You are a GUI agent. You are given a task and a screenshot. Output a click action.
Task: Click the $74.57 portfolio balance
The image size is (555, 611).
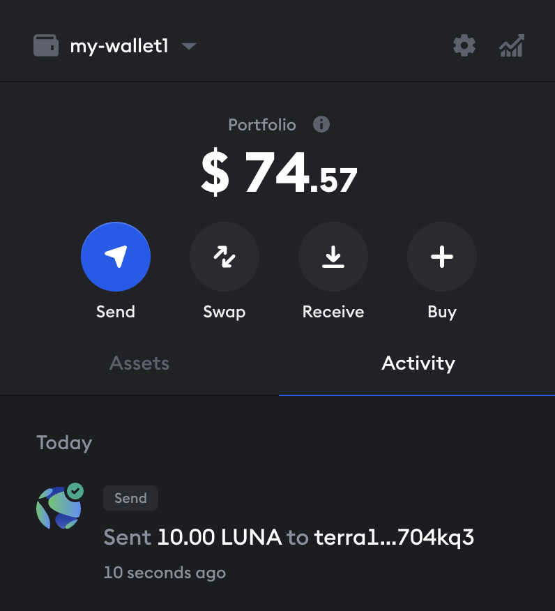click(279, 173)
